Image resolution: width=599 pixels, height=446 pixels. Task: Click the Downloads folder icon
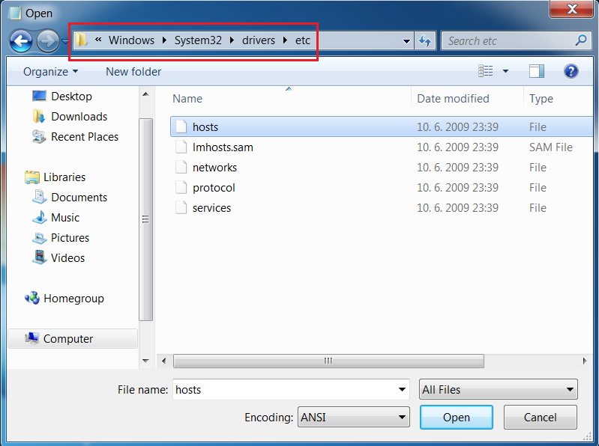[x=39, y=116]
